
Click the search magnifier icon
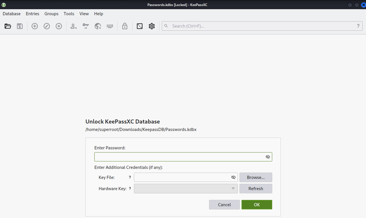click(x=166, y=26)
